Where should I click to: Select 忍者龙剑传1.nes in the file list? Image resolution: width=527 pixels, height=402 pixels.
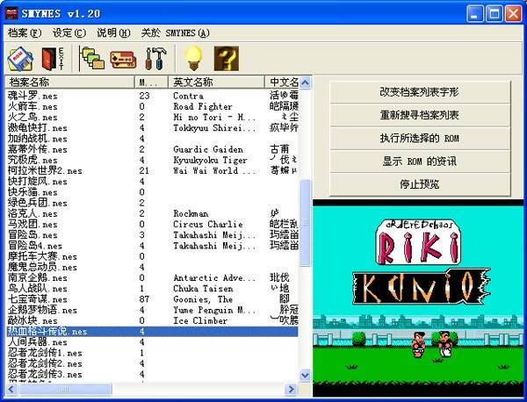tap(45, 353)
